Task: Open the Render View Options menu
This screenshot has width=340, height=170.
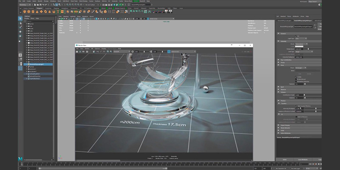Action: point(97,48)
